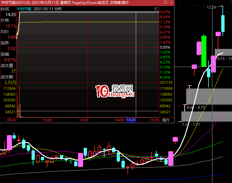This screenshot has width=232, height=183.
Task: Click the green 5.70% axis label
Action: (165, 67)
